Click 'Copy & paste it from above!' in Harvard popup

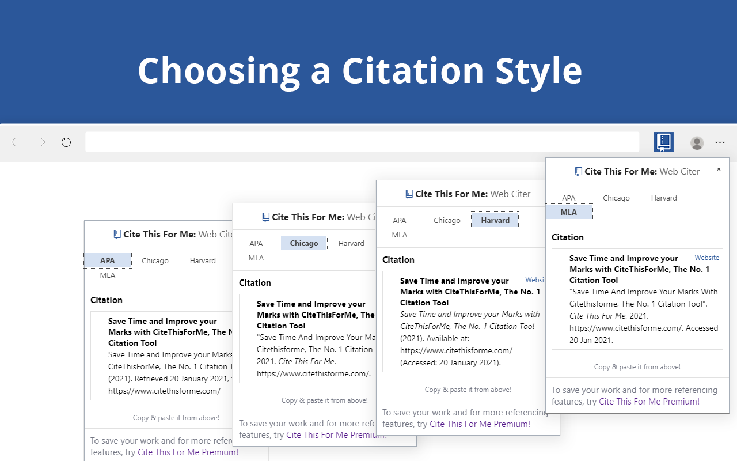click(468, 389)
